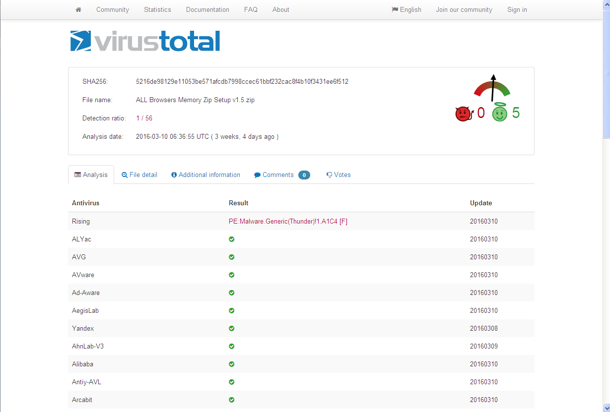The width and height of the screenshot is (610, 412).
Task: Click the Yandex update date 20160308
Action: (484, 328)
